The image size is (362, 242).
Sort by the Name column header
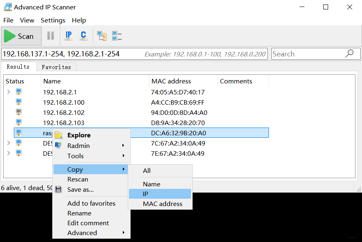[95, 81]
